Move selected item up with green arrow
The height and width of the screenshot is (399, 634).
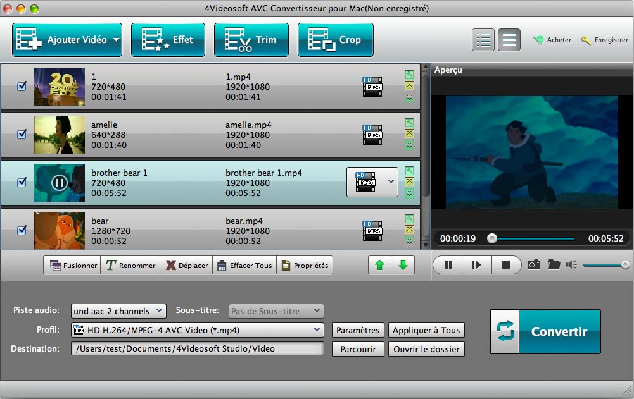coord(380,266)
